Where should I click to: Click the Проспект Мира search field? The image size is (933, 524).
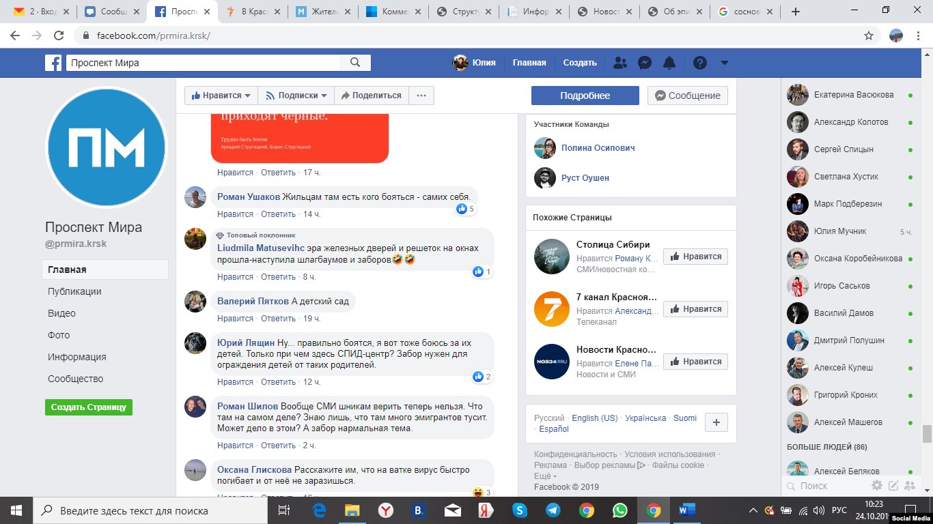click(202, 63)
